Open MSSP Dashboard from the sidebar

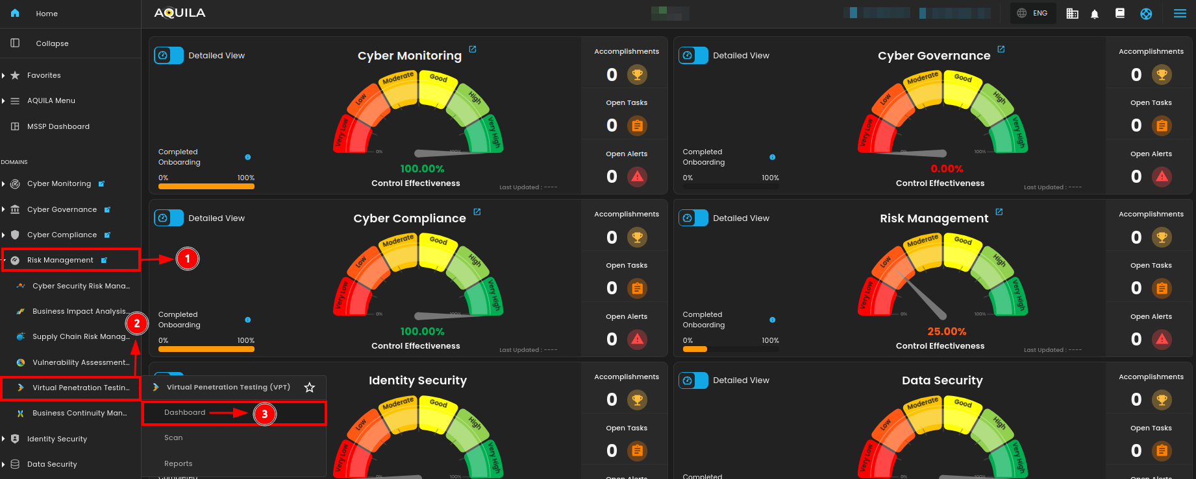[58, 126]
